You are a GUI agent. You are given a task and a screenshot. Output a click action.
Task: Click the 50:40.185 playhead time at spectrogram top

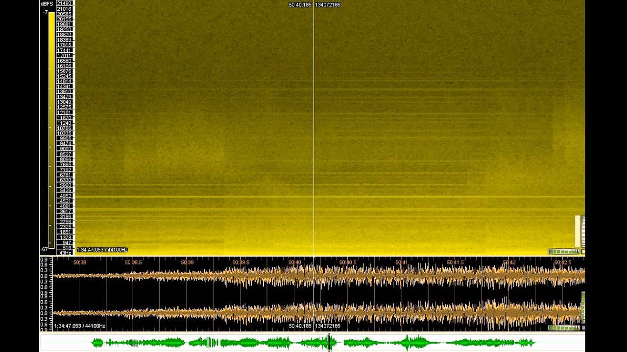coord(300,5)
